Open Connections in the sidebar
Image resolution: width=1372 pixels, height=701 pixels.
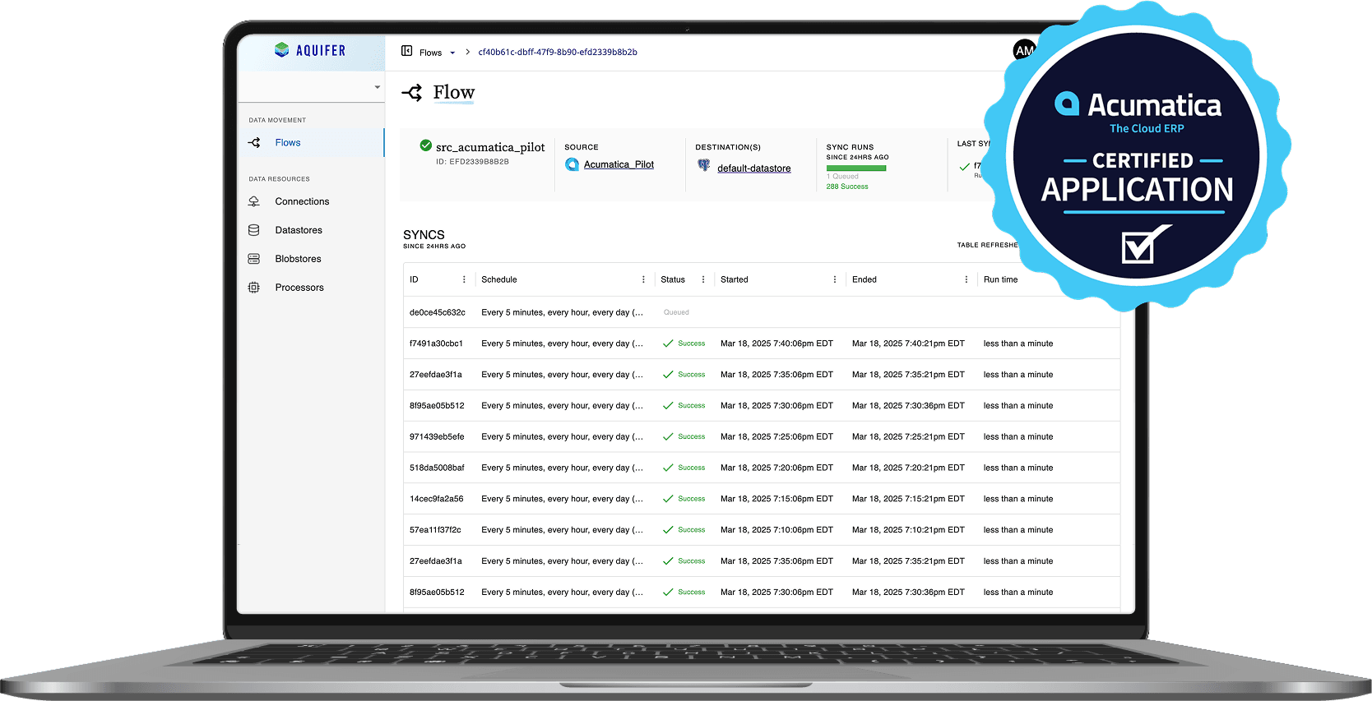302,201
